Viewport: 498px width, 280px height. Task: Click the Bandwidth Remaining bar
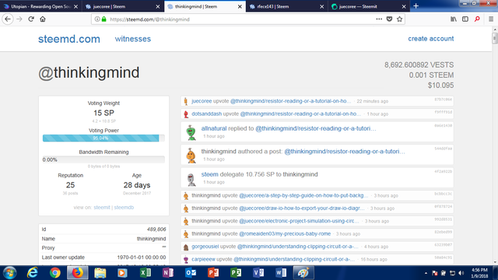tap(103, 159)
